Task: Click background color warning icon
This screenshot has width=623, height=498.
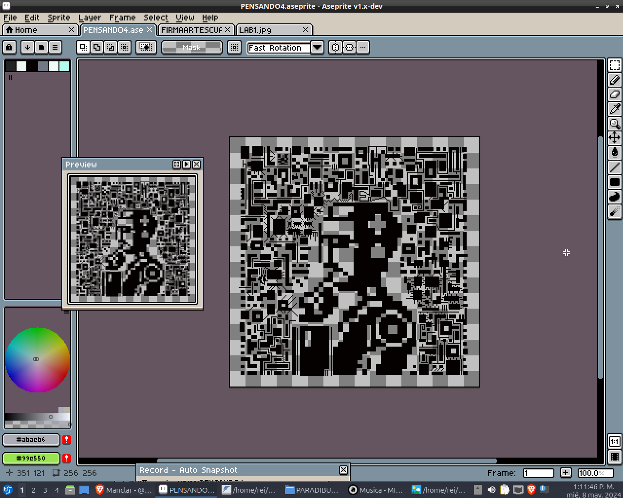Action: 67,458
